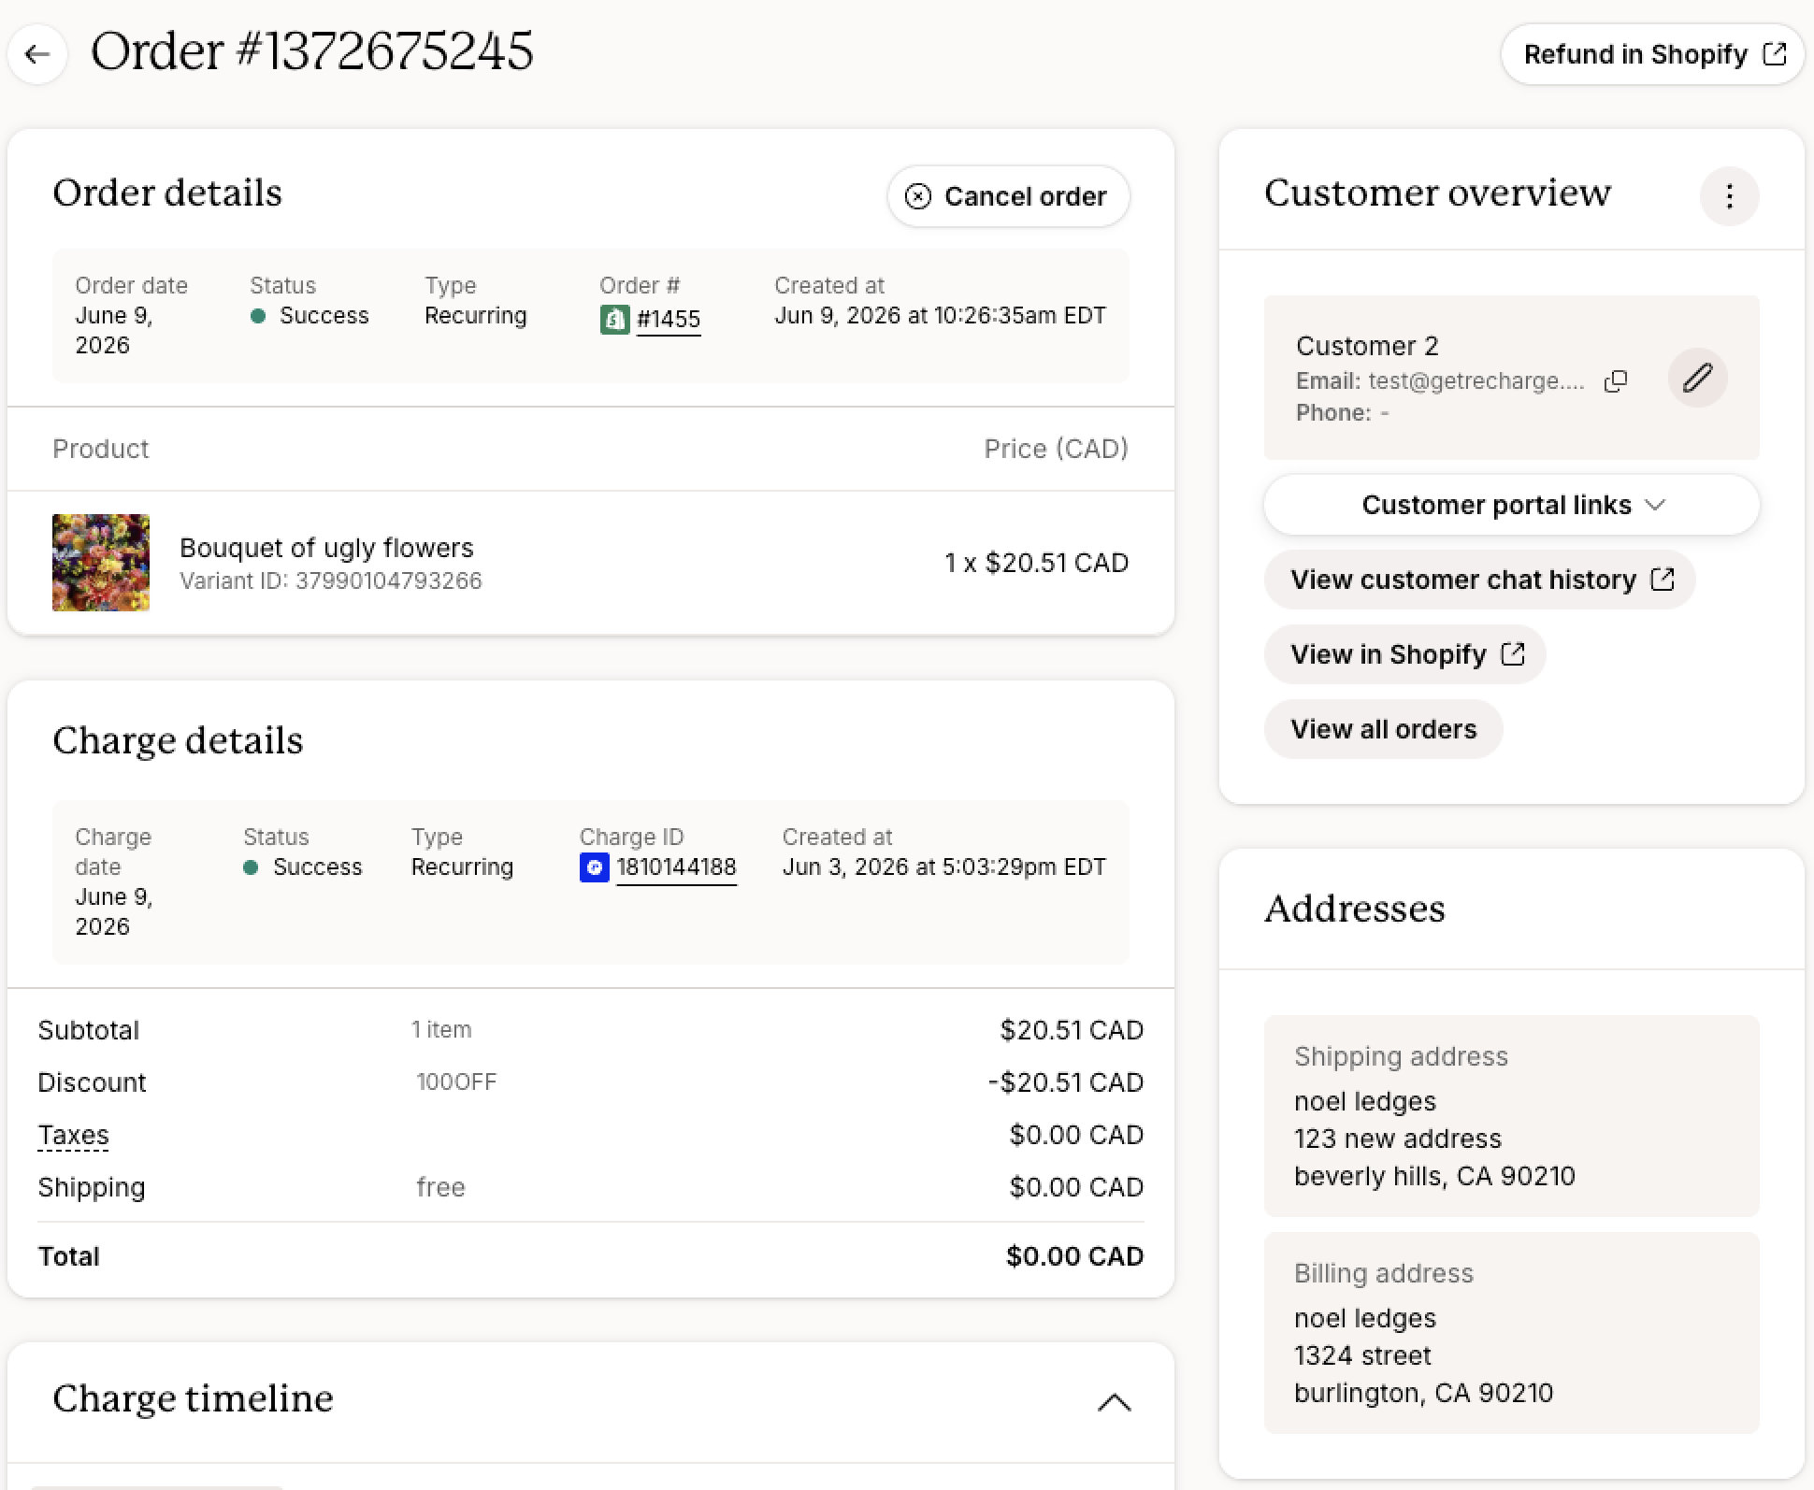Click the 1 x $20.51 CAD price
The image size is (1814, 1490).
pos(1036,563)
